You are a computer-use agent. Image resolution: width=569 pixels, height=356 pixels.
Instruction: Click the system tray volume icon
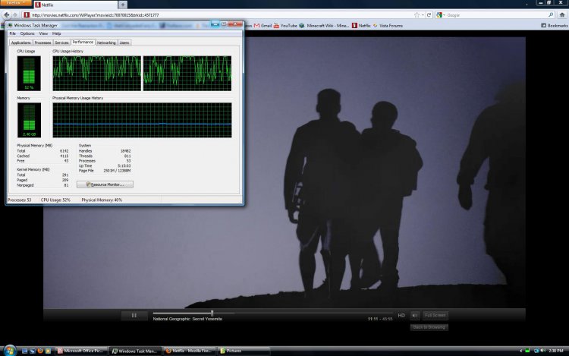[543, 351]
